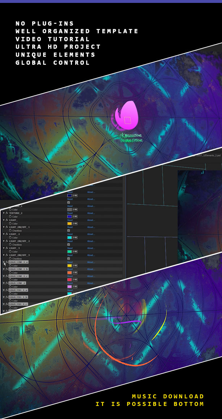This screenshot has height=419, width=222.
Task: Collapse the LIGHT_3 effect group
Action: click(x=4, y=248)
